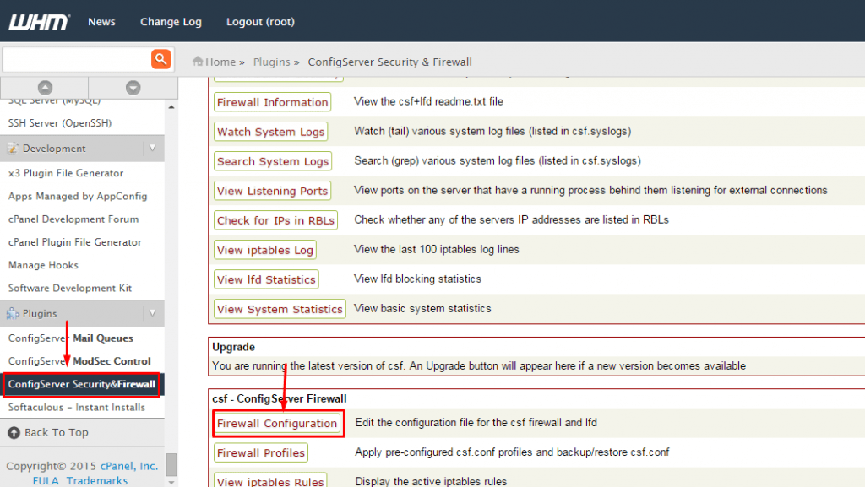This screenshot has height=487, width=865.
Task: Click the Plugins section puzzle icon
Action: [12, 313]
